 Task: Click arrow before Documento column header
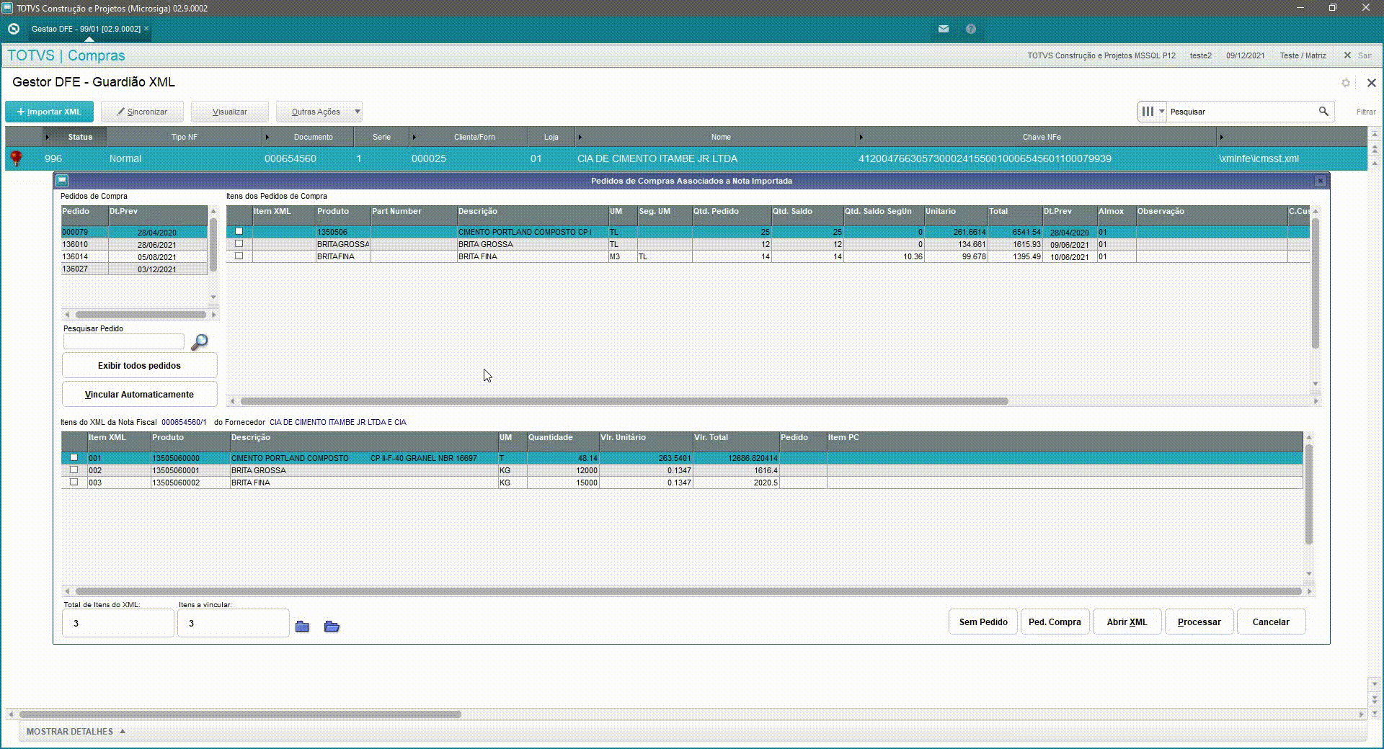point(267,137)
